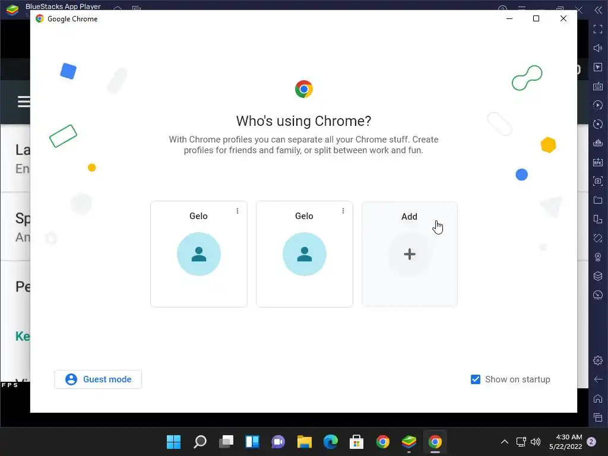Open Windows taskbar Search
Screen dimensions: 608x456
pos(200,442)
